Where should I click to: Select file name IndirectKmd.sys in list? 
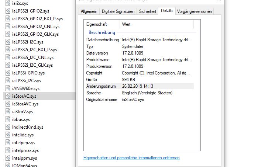(28, 127)
